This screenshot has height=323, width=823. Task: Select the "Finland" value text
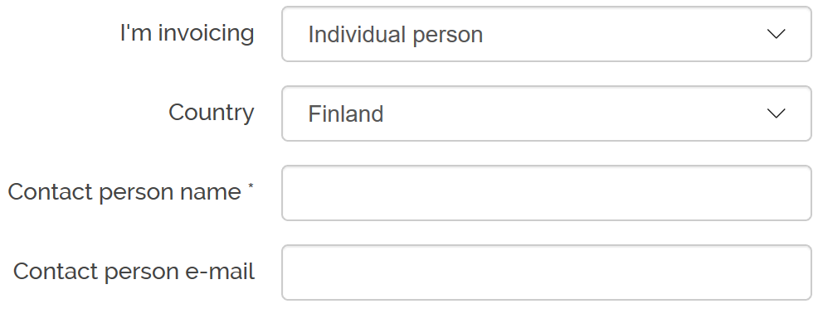[x=346, y=114]
